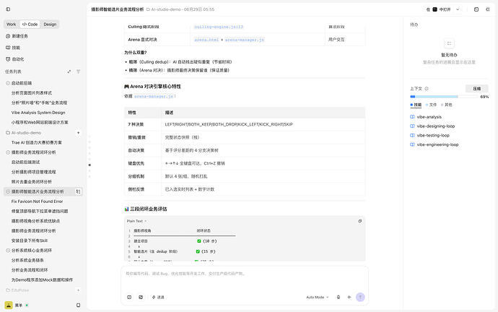The height and width of the screenshot is (312, 498).
Task: Open the 自动化 automation page
Action: 15,59
